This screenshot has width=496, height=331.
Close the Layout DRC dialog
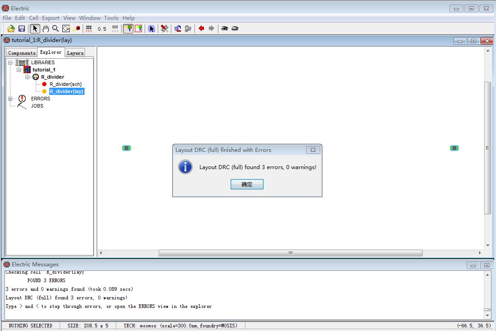pos(313,150)
